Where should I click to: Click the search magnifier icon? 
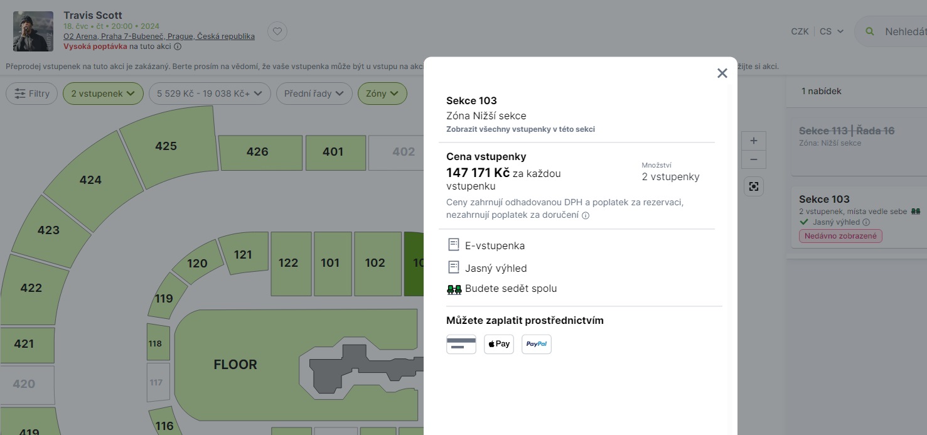870,31
